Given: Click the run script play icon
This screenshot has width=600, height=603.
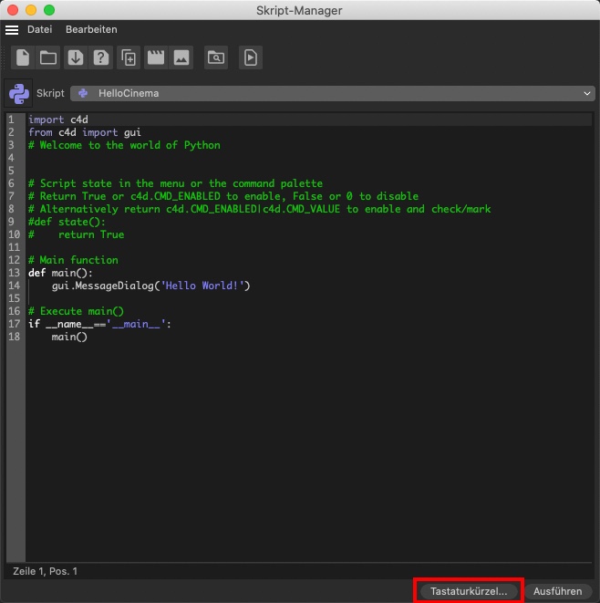Looking at the screenshot, I should click(250, 57).
